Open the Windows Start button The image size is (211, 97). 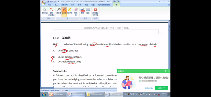(44, 95)
